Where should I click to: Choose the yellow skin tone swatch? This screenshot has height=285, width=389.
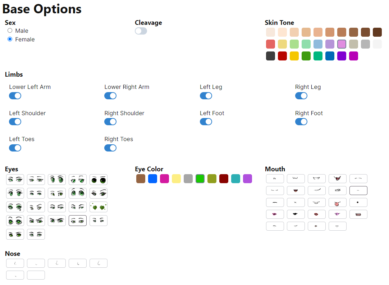pos(294,56)
